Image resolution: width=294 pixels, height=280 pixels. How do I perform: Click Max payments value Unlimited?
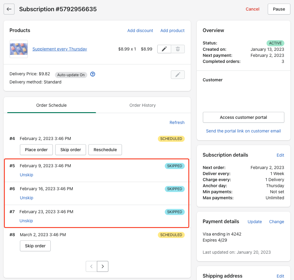click(275, 198)
